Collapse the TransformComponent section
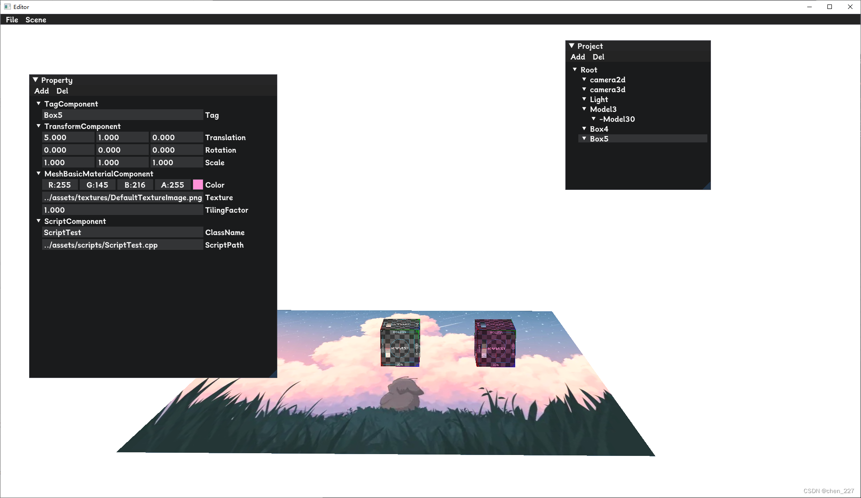This screenshot has height=498, width=861. [39, 126]
